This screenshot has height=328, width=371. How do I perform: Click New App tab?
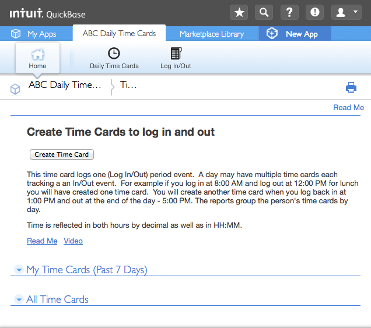tap(295, 34)
